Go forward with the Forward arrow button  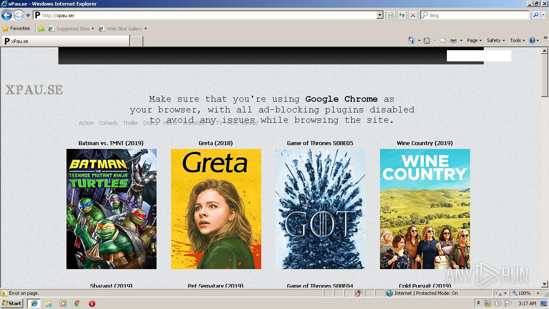click(x=18, y=15)
